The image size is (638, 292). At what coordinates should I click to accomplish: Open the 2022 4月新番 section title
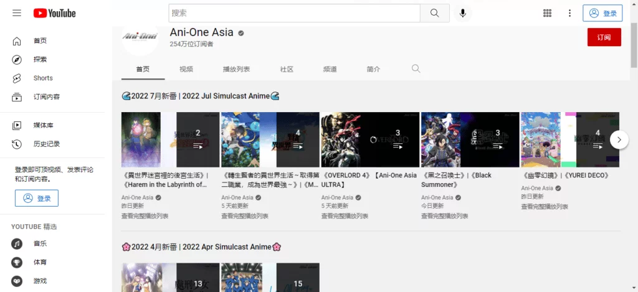point(201,247)
